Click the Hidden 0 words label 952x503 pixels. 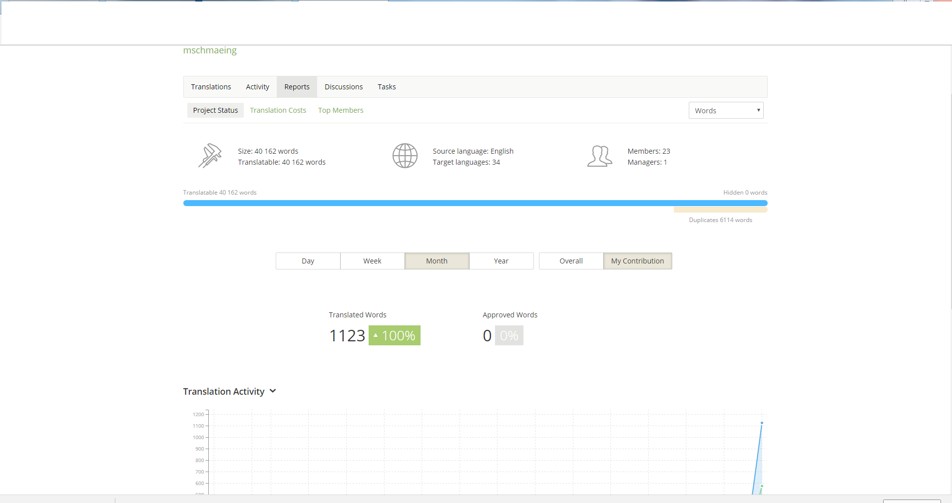point(745,193)
